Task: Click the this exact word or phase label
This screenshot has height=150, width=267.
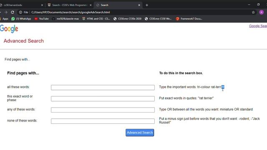Action: point(20,98)
